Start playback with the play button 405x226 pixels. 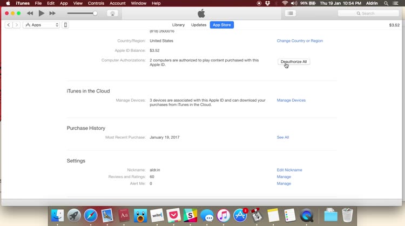42,13
